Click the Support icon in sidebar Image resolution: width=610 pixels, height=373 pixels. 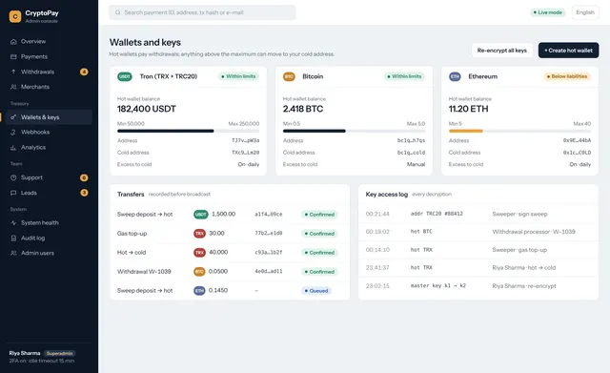click(x=13, y=177)
